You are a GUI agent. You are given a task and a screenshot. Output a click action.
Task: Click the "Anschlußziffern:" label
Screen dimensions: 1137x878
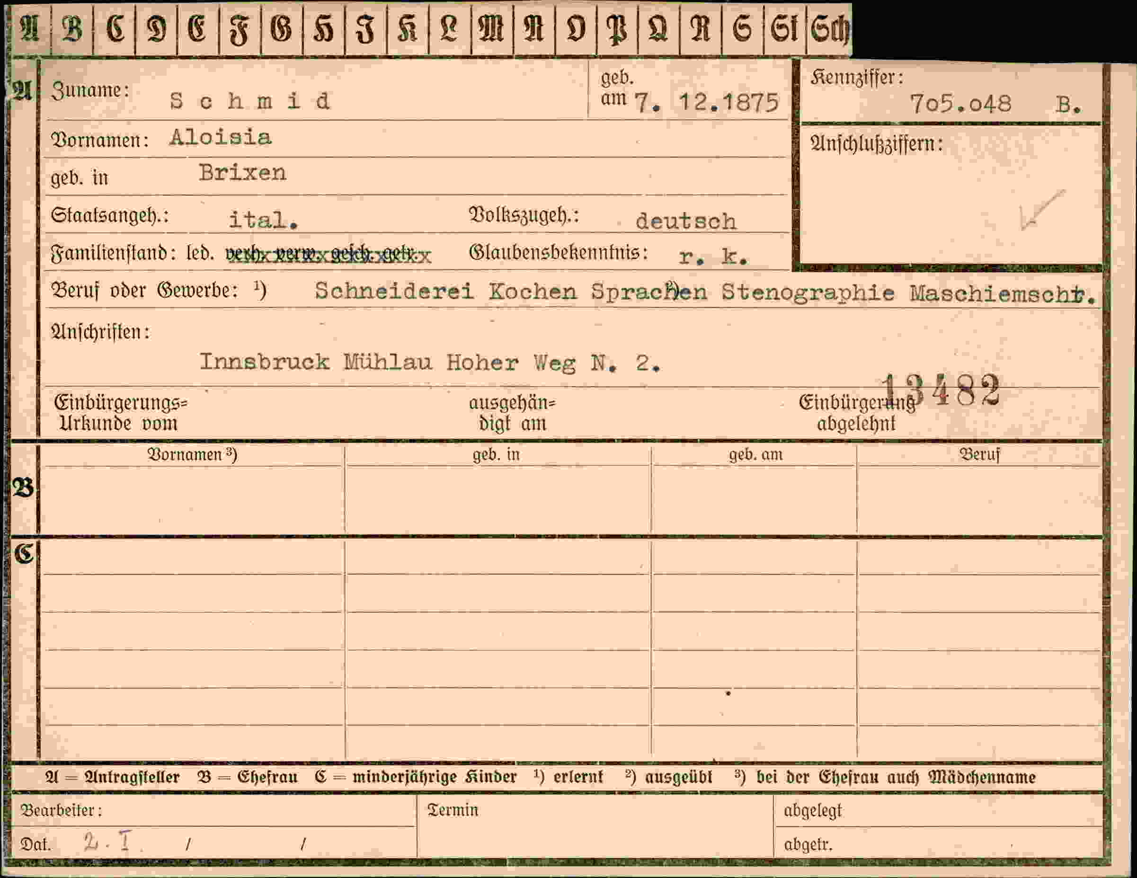[876, 143]
